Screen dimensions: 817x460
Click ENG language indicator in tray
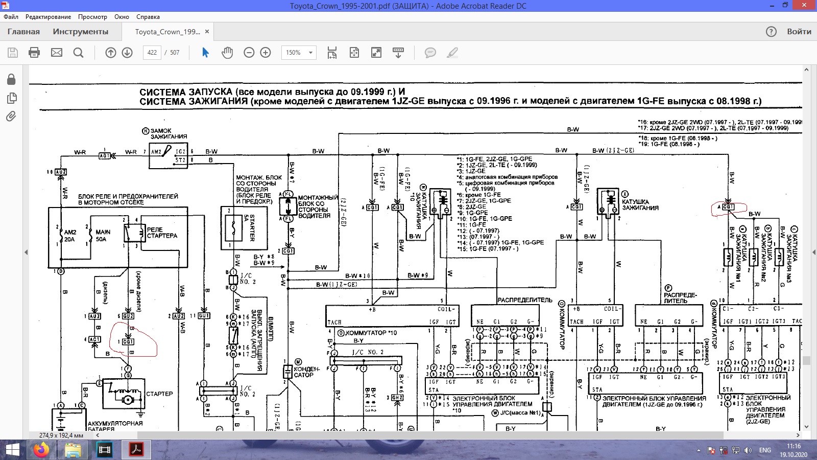tap(765, 450)
